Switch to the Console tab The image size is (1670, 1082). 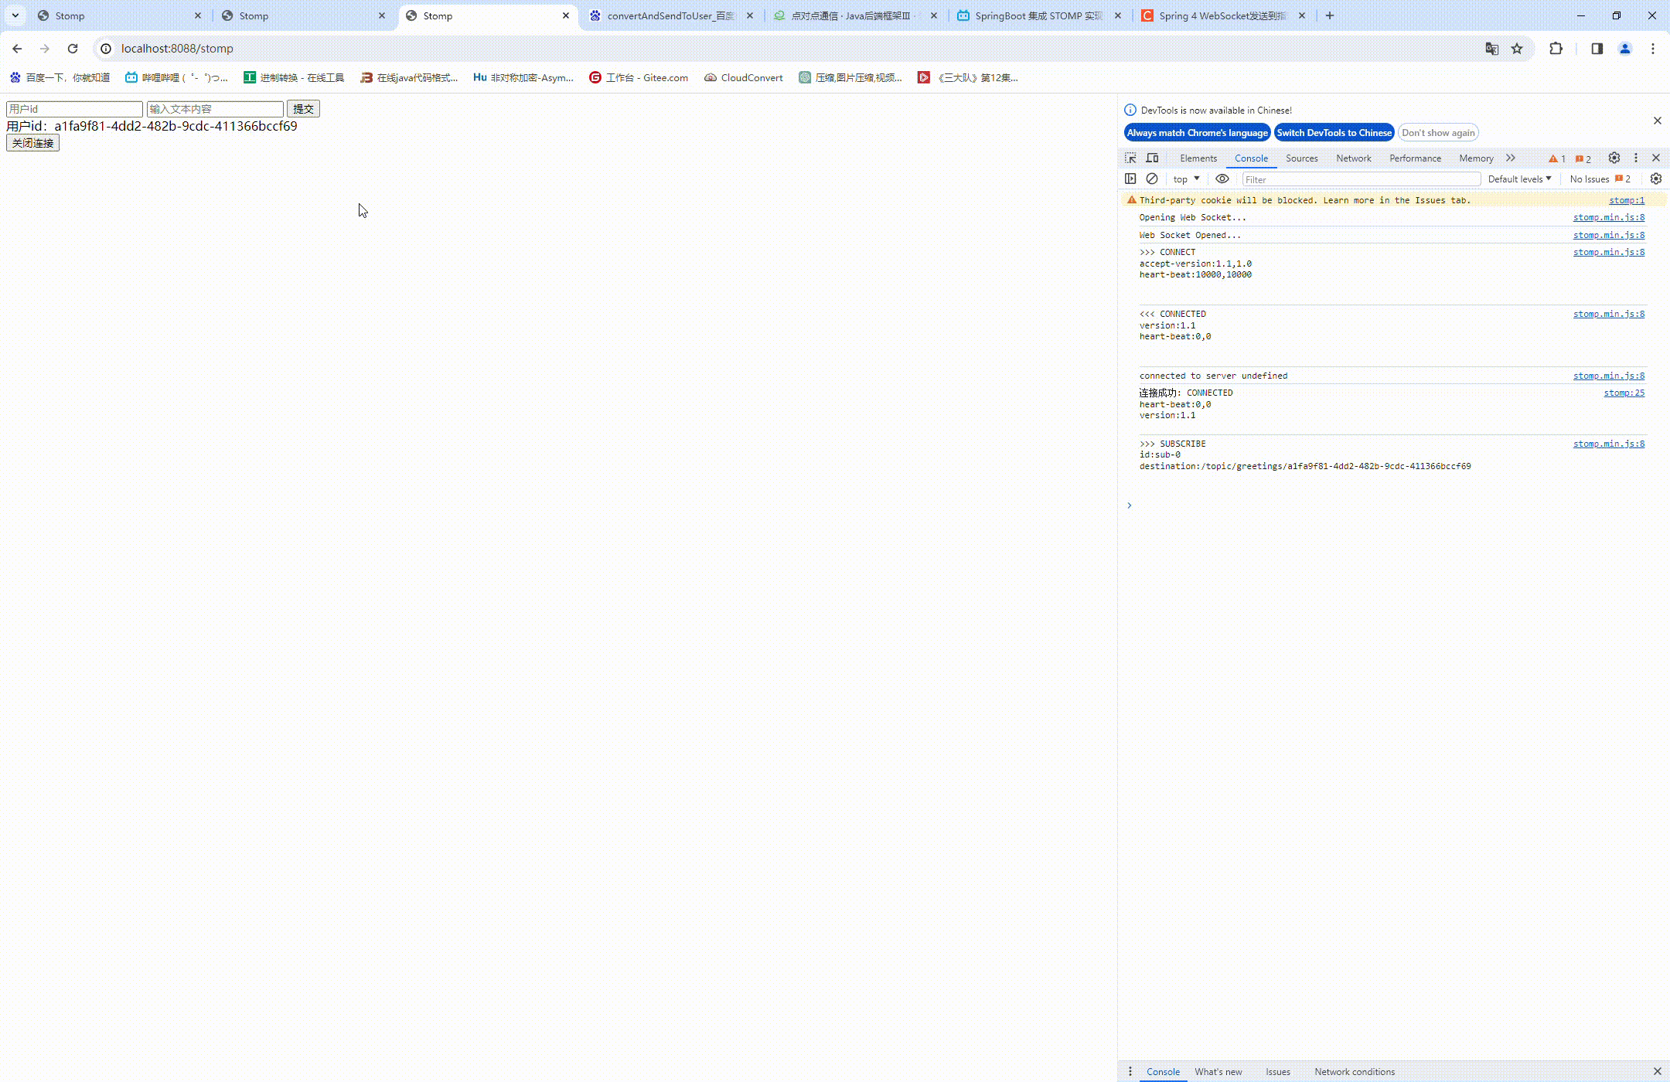tap(1251, 158)
